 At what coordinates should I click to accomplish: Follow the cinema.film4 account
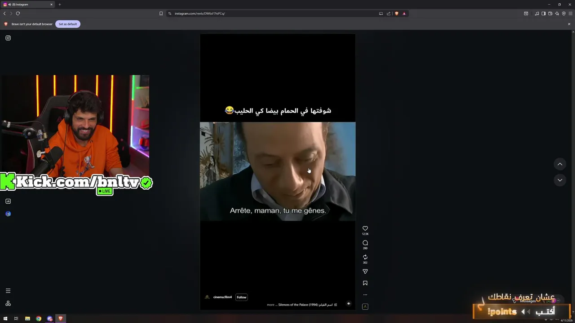point(242,297)
